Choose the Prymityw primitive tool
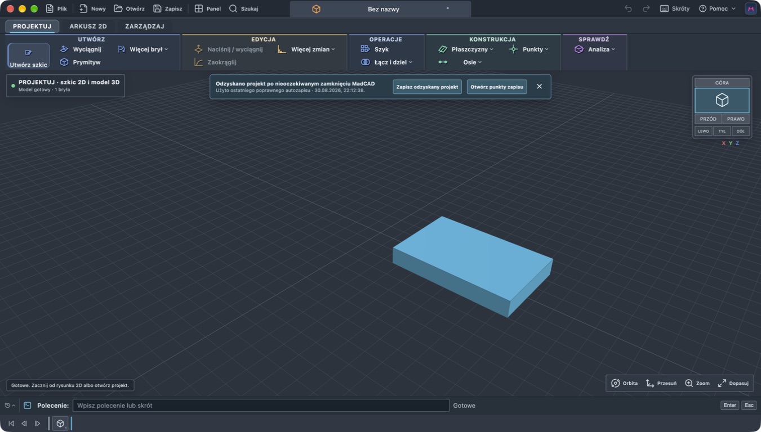Image resolution: width=761 pixels, height=432 pixels. (80, 62)
